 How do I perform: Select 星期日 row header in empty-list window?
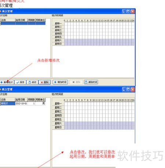click(58, 44)
